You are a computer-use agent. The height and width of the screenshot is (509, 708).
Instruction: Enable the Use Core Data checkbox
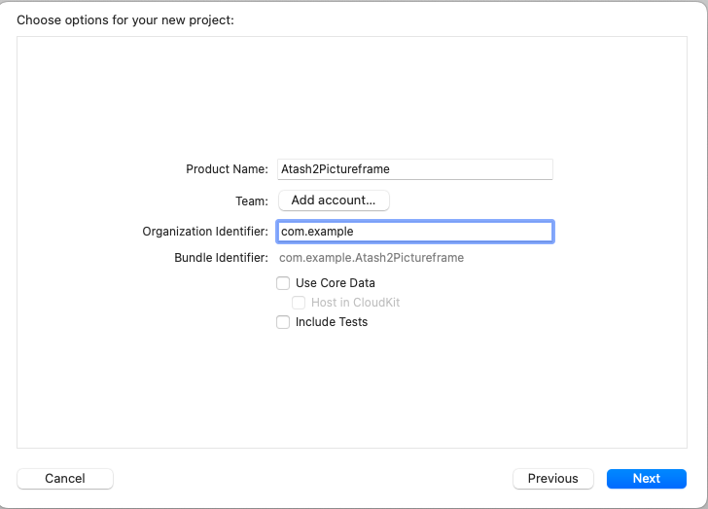tap(283, 283)
